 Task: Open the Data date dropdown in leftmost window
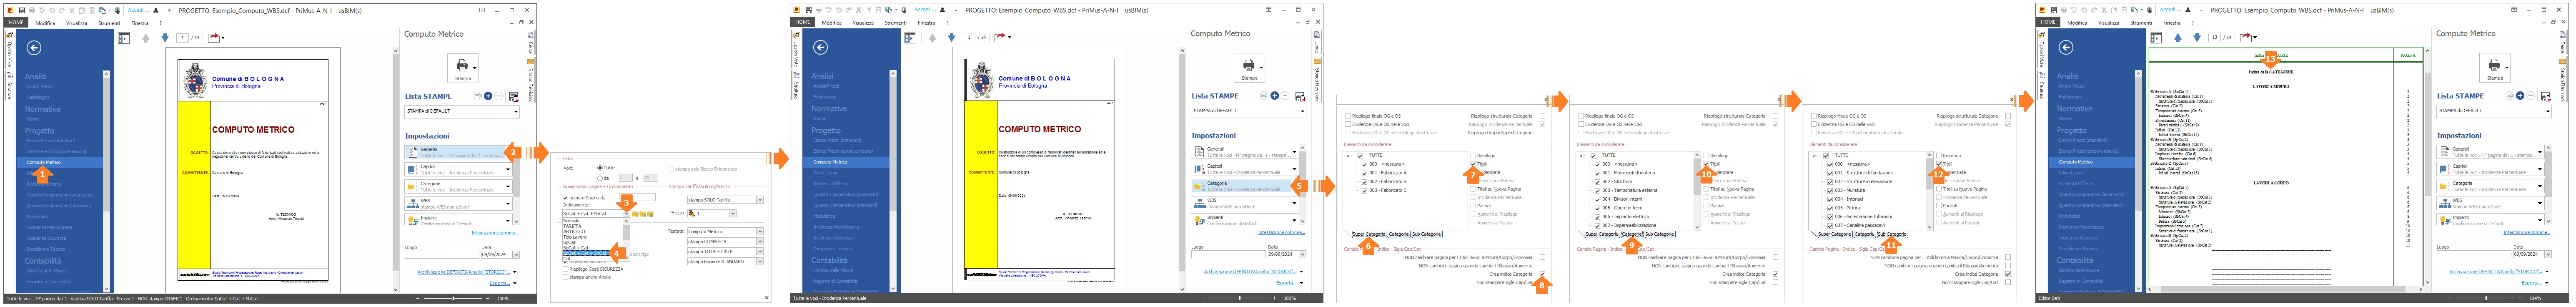[515, 255]
